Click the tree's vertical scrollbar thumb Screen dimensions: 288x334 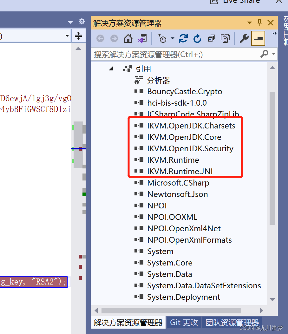point(272,158)
